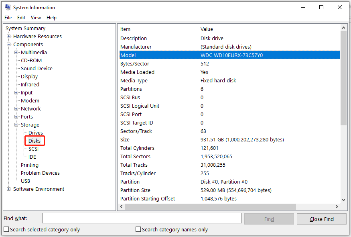Expand the Input node
351x237 pixels.
tap(15, 92)
